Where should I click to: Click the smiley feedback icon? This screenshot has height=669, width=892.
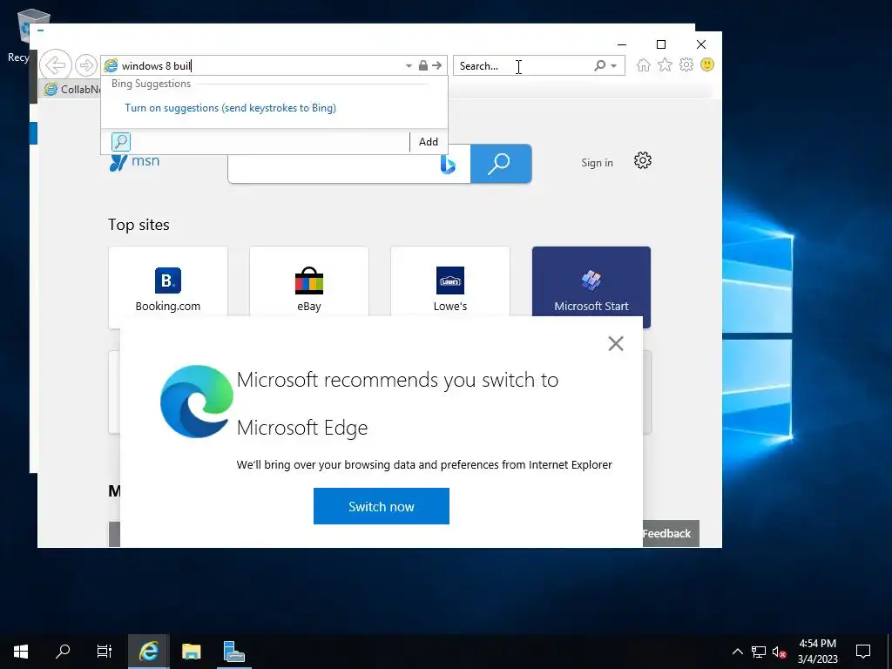click(x=707, y=64)
